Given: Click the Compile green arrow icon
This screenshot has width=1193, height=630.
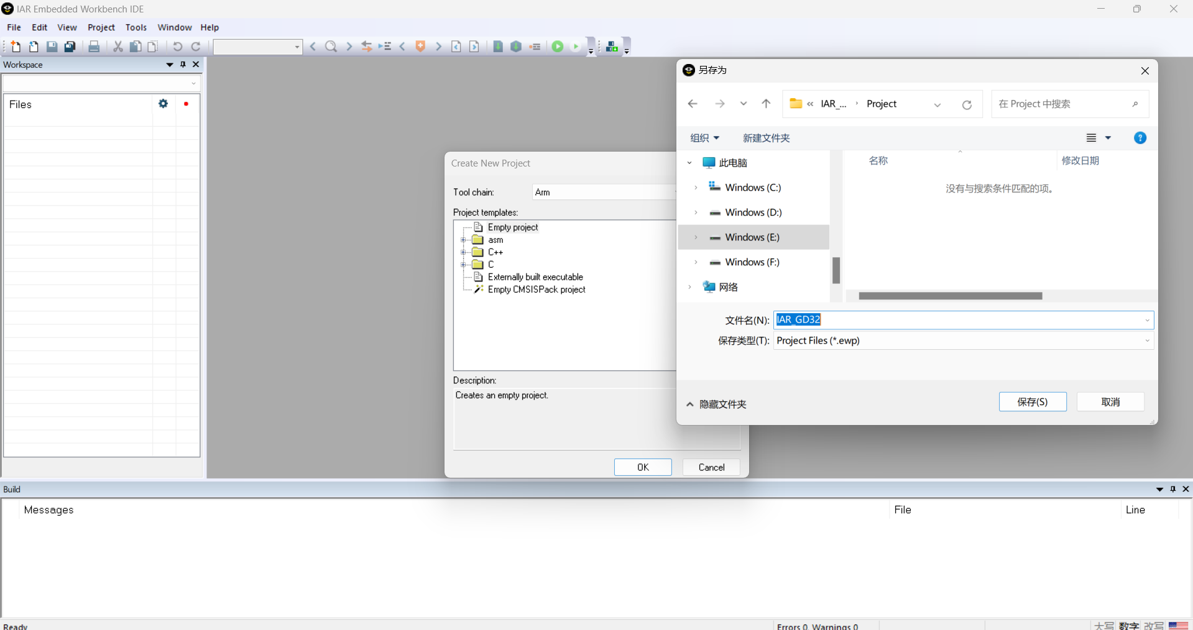Looking at the screenshot, I should coord(498,47).
